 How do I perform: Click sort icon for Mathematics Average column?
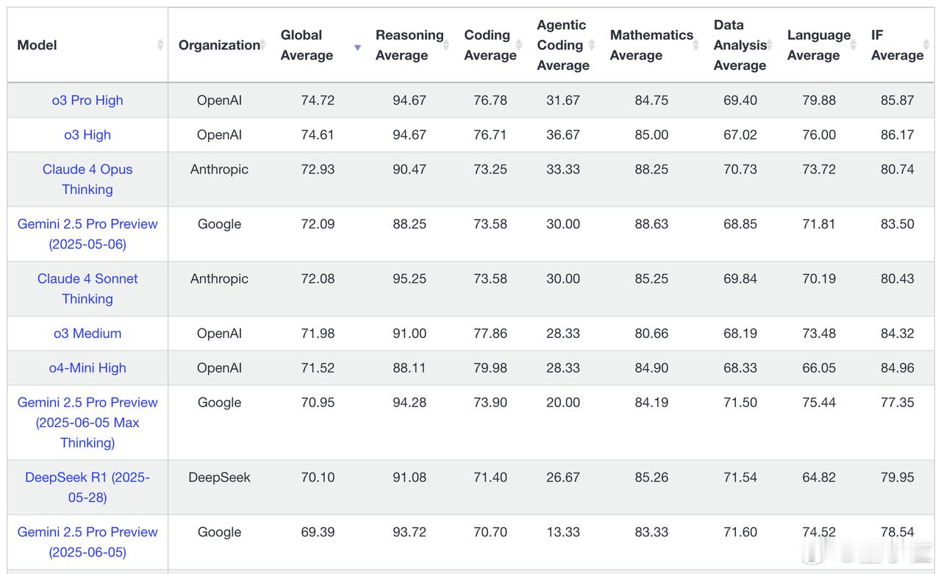[x=696, y=45]
